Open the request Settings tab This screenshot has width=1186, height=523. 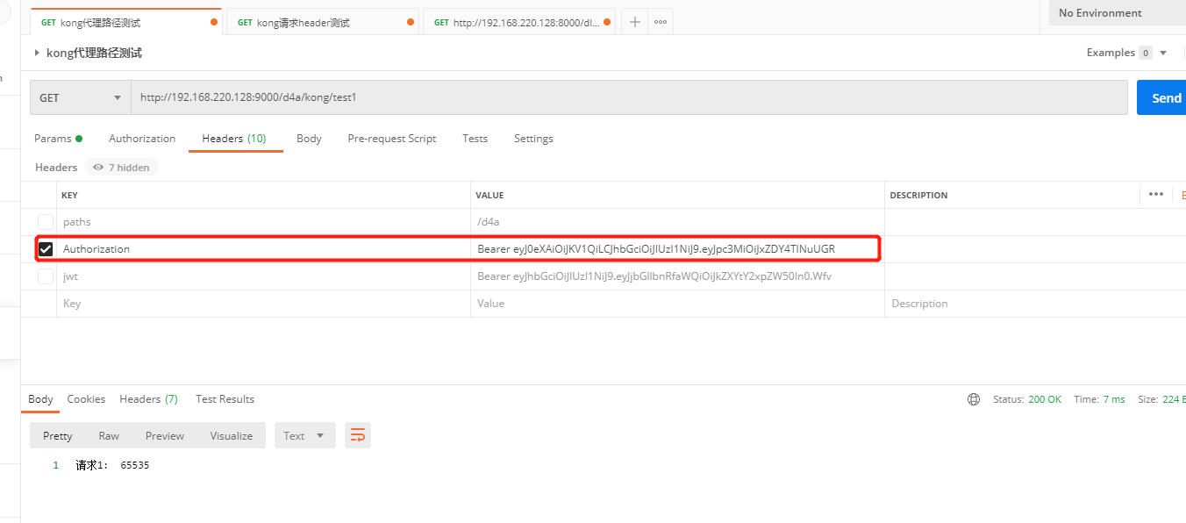[x=533, y=139]
